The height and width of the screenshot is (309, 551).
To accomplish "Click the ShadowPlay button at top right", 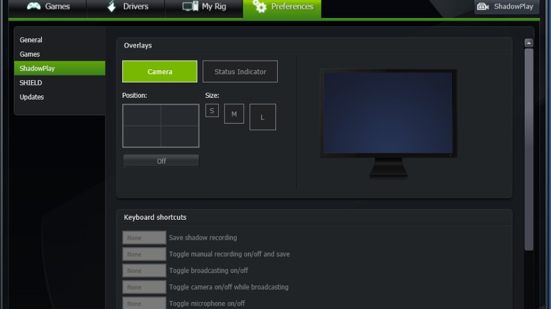I will [506, 6].
